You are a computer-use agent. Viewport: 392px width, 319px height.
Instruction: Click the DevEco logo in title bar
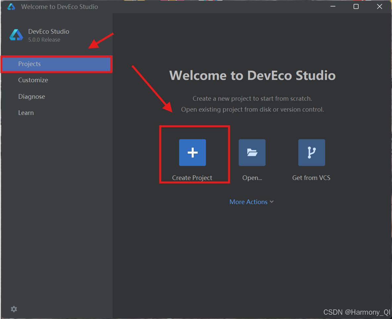tap(11, 7)
